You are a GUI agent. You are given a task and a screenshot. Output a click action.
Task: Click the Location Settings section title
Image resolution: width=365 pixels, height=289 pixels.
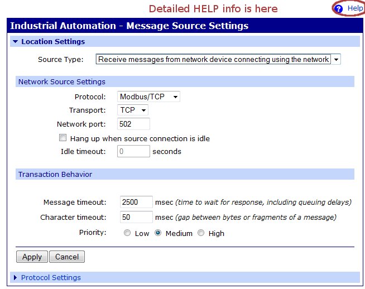click(53, 42)
